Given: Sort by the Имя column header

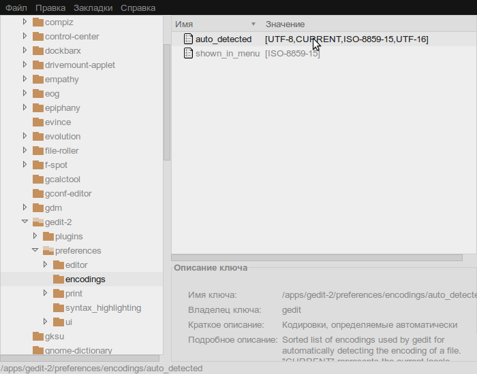Looking at the screenshot, I should click(x=217, y=24).
